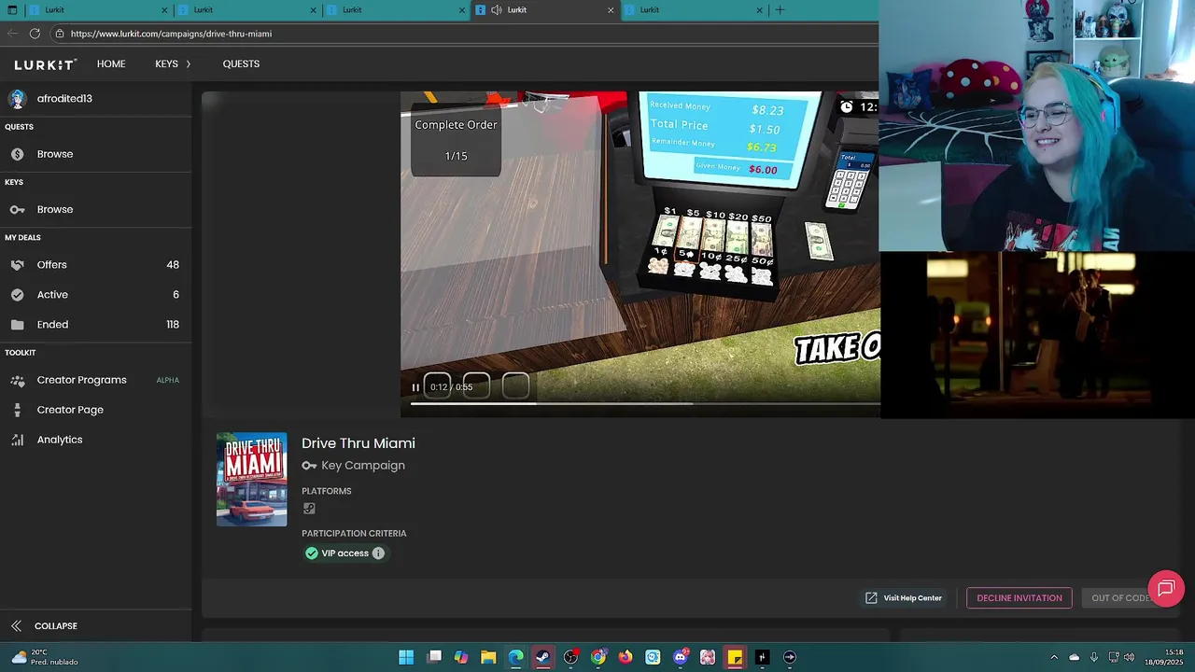Open OBS Studio from the taskbar
Image resolution: width=1195 pixels, height=672 pixels.
pos(570,657)
